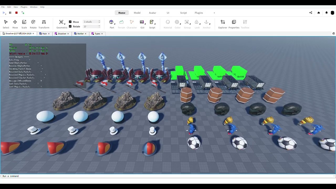The height and width of the screenshot is (189, 336).
Task: Insert a Part with the cube icon
Action: coord(111,22)
